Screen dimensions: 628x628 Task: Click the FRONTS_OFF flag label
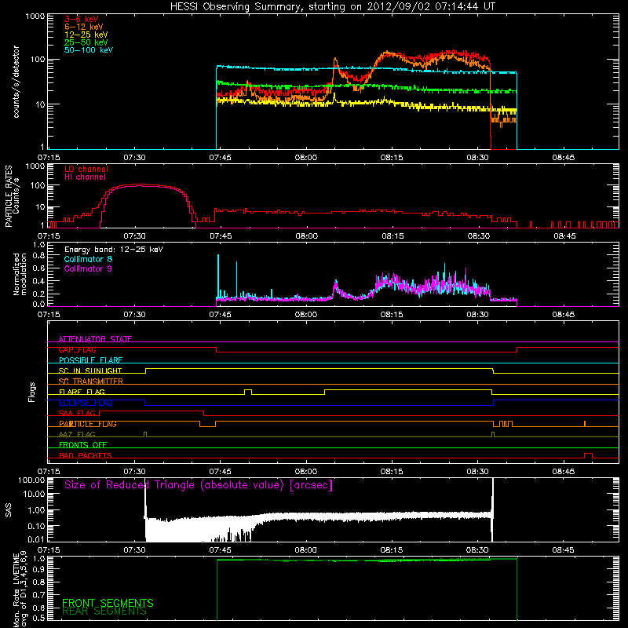(83, 445)
